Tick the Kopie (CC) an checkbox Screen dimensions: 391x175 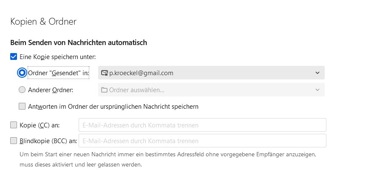[x=14, y=125]
